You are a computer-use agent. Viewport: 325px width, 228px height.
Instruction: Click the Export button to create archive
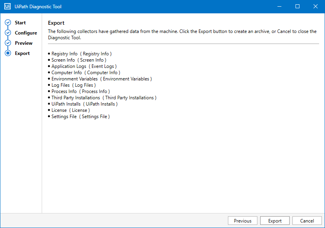[x=275, y=221]
